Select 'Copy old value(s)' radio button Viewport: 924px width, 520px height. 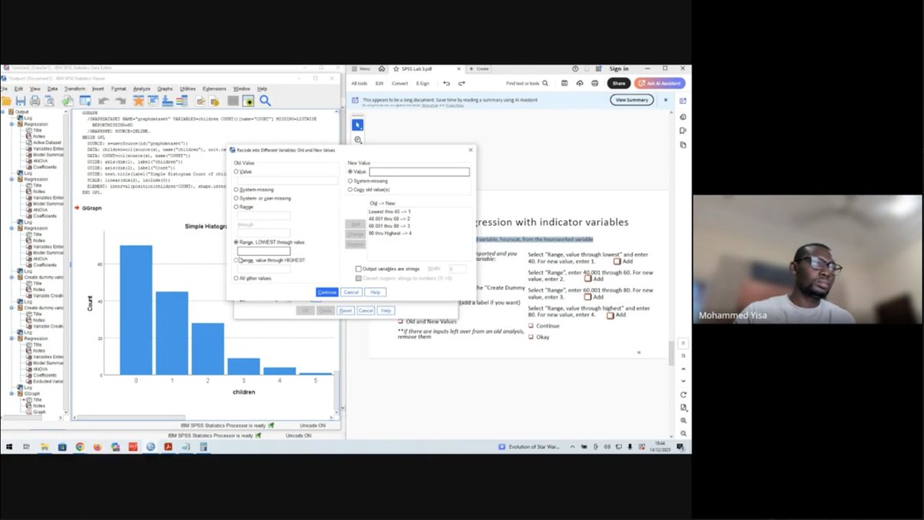(350, 190)
